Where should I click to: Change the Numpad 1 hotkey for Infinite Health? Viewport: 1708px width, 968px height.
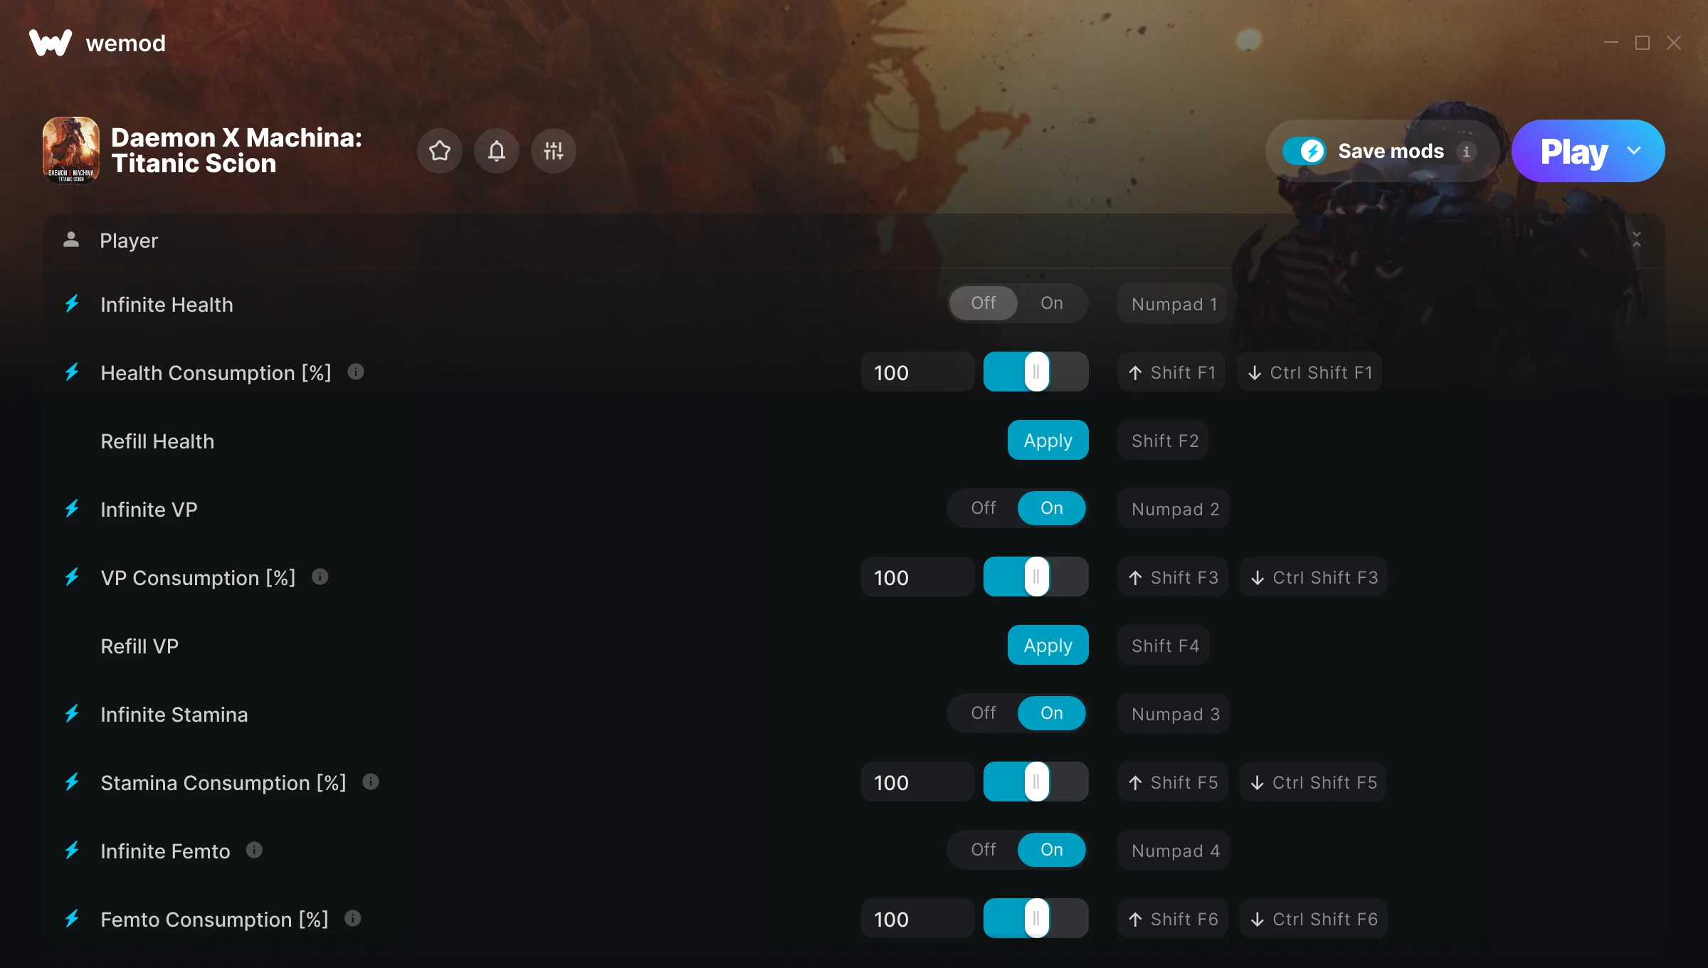pos(1174,304)
